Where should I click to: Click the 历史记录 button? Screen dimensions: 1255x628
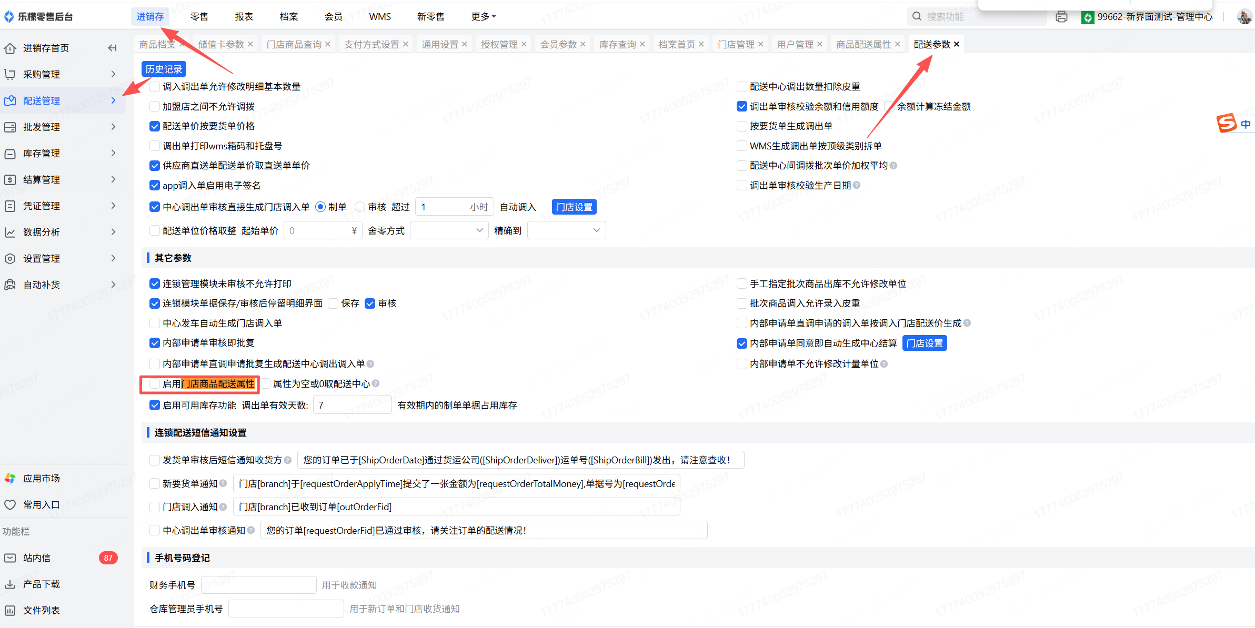tap(164, 69)
